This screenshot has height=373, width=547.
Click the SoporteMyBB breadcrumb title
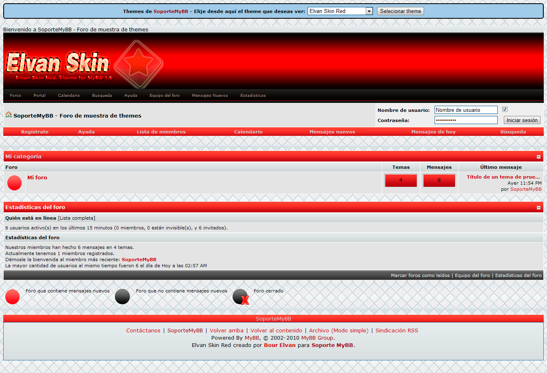(x=77, y=116)
